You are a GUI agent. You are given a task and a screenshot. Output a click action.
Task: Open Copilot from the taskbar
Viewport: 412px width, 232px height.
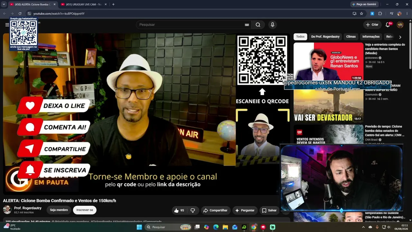click(x=206, y=227)
